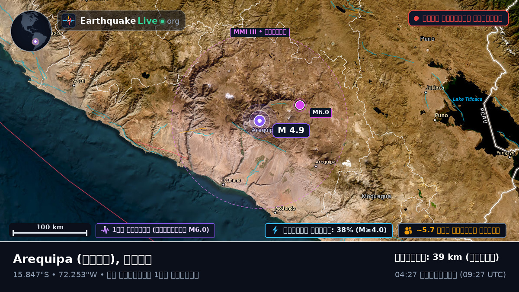Screen dimensions: 519x292
Task: Click the Moquegua region label
Action: (x=376, y=196)
